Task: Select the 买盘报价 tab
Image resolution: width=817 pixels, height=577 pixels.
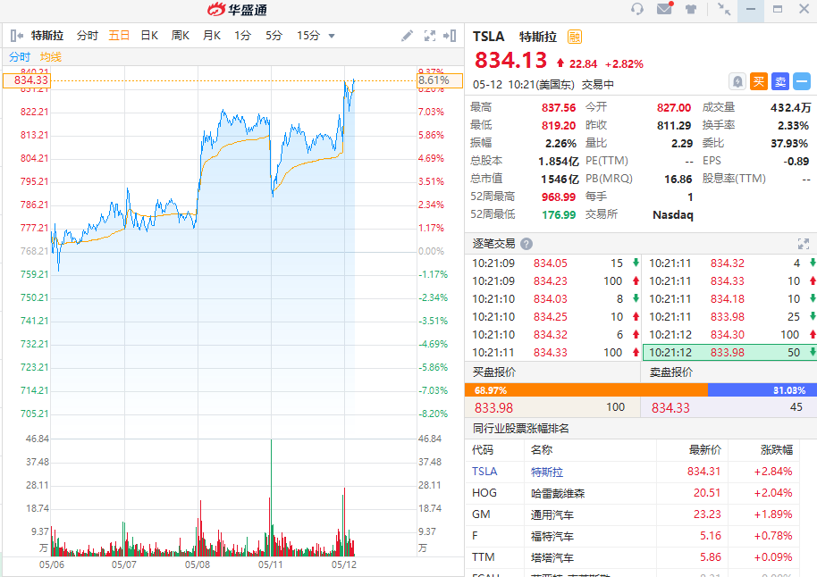Action: tap(494, 372)
